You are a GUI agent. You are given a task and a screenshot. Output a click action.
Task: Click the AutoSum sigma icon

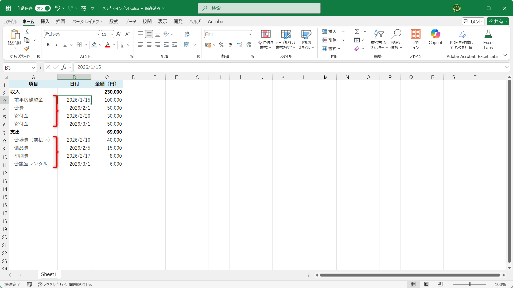[x=357, y=32]
